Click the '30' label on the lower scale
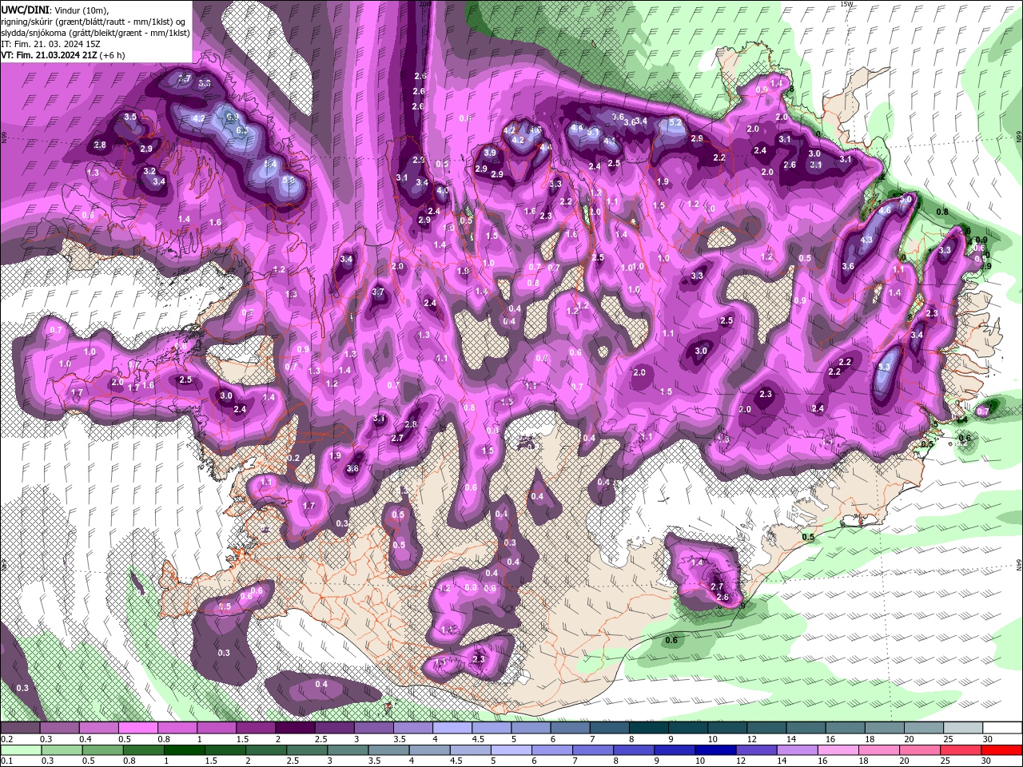 985,761
